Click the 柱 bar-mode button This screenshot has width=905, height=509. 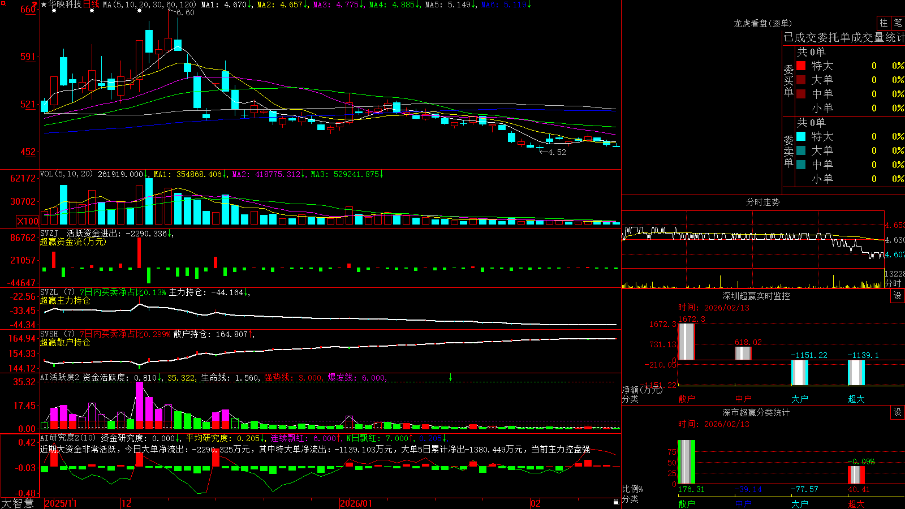point(884,23)
